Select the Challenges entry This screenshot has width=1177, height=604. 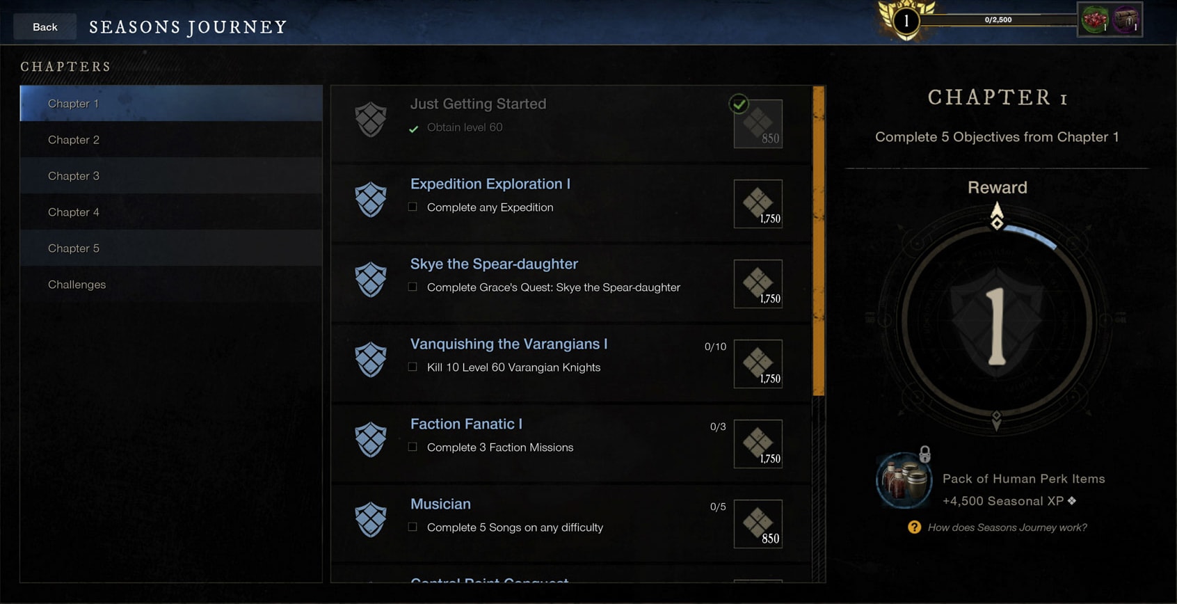click(171, 285)
